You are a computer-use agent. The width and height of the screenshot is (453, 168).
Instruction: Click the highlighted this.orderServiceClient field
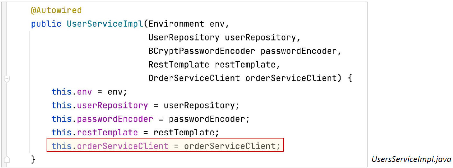coord(110,146)
